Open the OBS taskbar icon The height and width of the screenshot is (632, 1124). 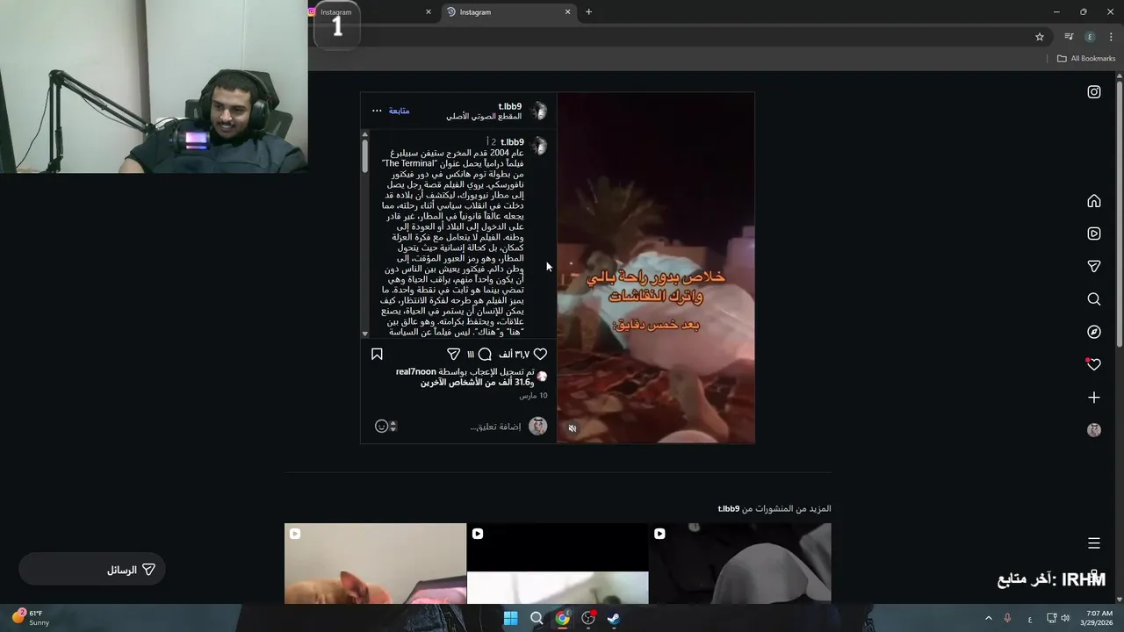click(x=588, y=618)
